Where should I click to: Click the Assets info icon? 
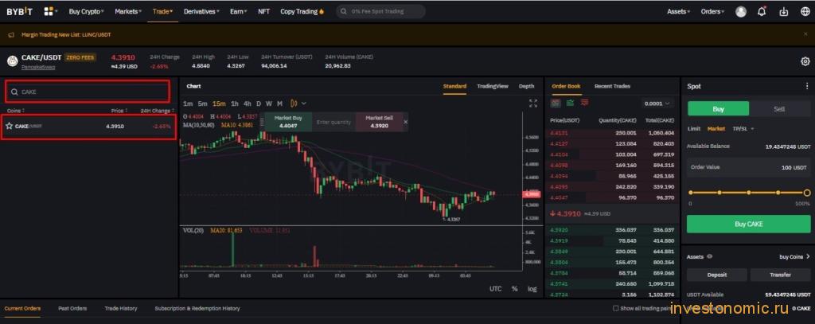pyautogui.click(x=709, y=256)
